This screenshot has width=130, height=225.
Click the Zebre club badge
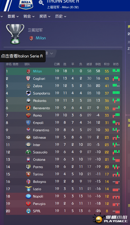point(28,86)
